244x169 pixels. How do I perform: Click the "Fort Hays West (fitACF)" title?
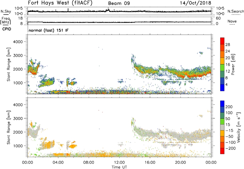[60, 3]
